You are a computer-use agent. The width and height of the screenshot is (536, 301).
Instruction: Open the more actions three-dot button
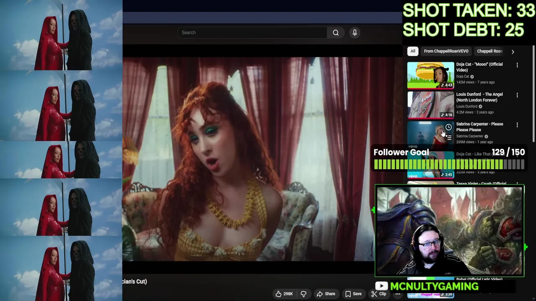coord(398,294)
